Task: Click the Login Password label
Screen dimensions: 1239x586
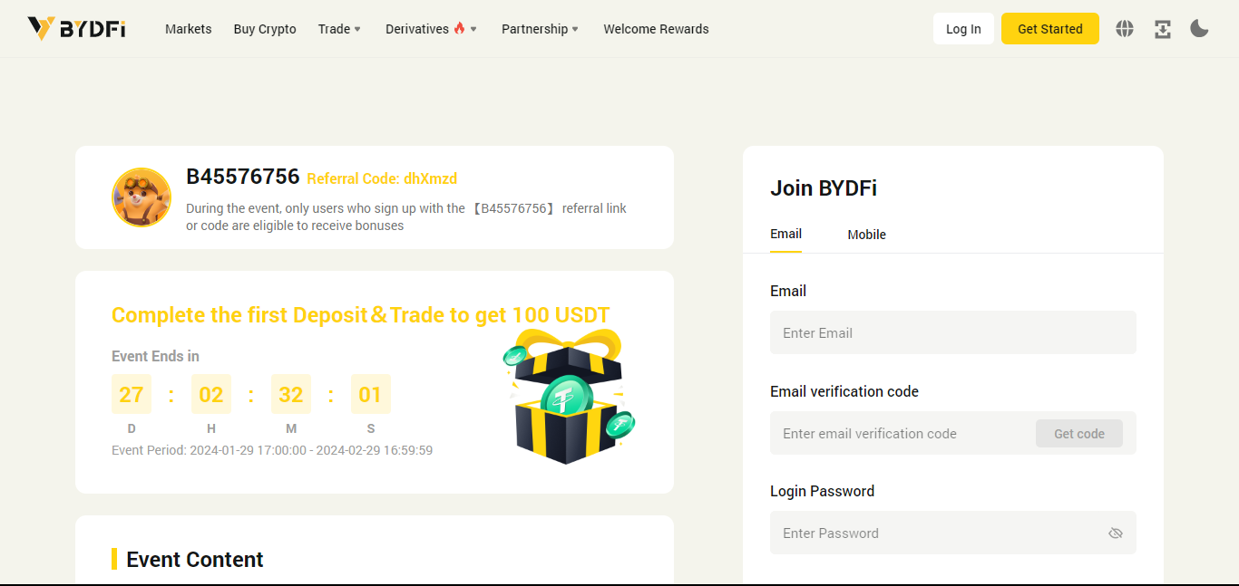Action: [823, 491]
